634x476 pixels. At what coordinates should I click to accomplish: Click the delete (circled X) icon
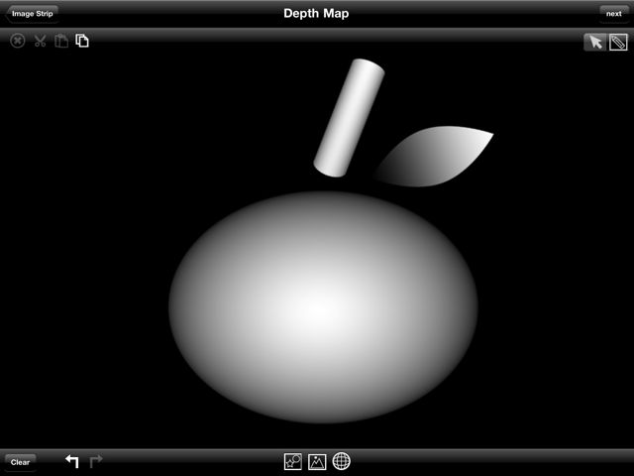18,41
